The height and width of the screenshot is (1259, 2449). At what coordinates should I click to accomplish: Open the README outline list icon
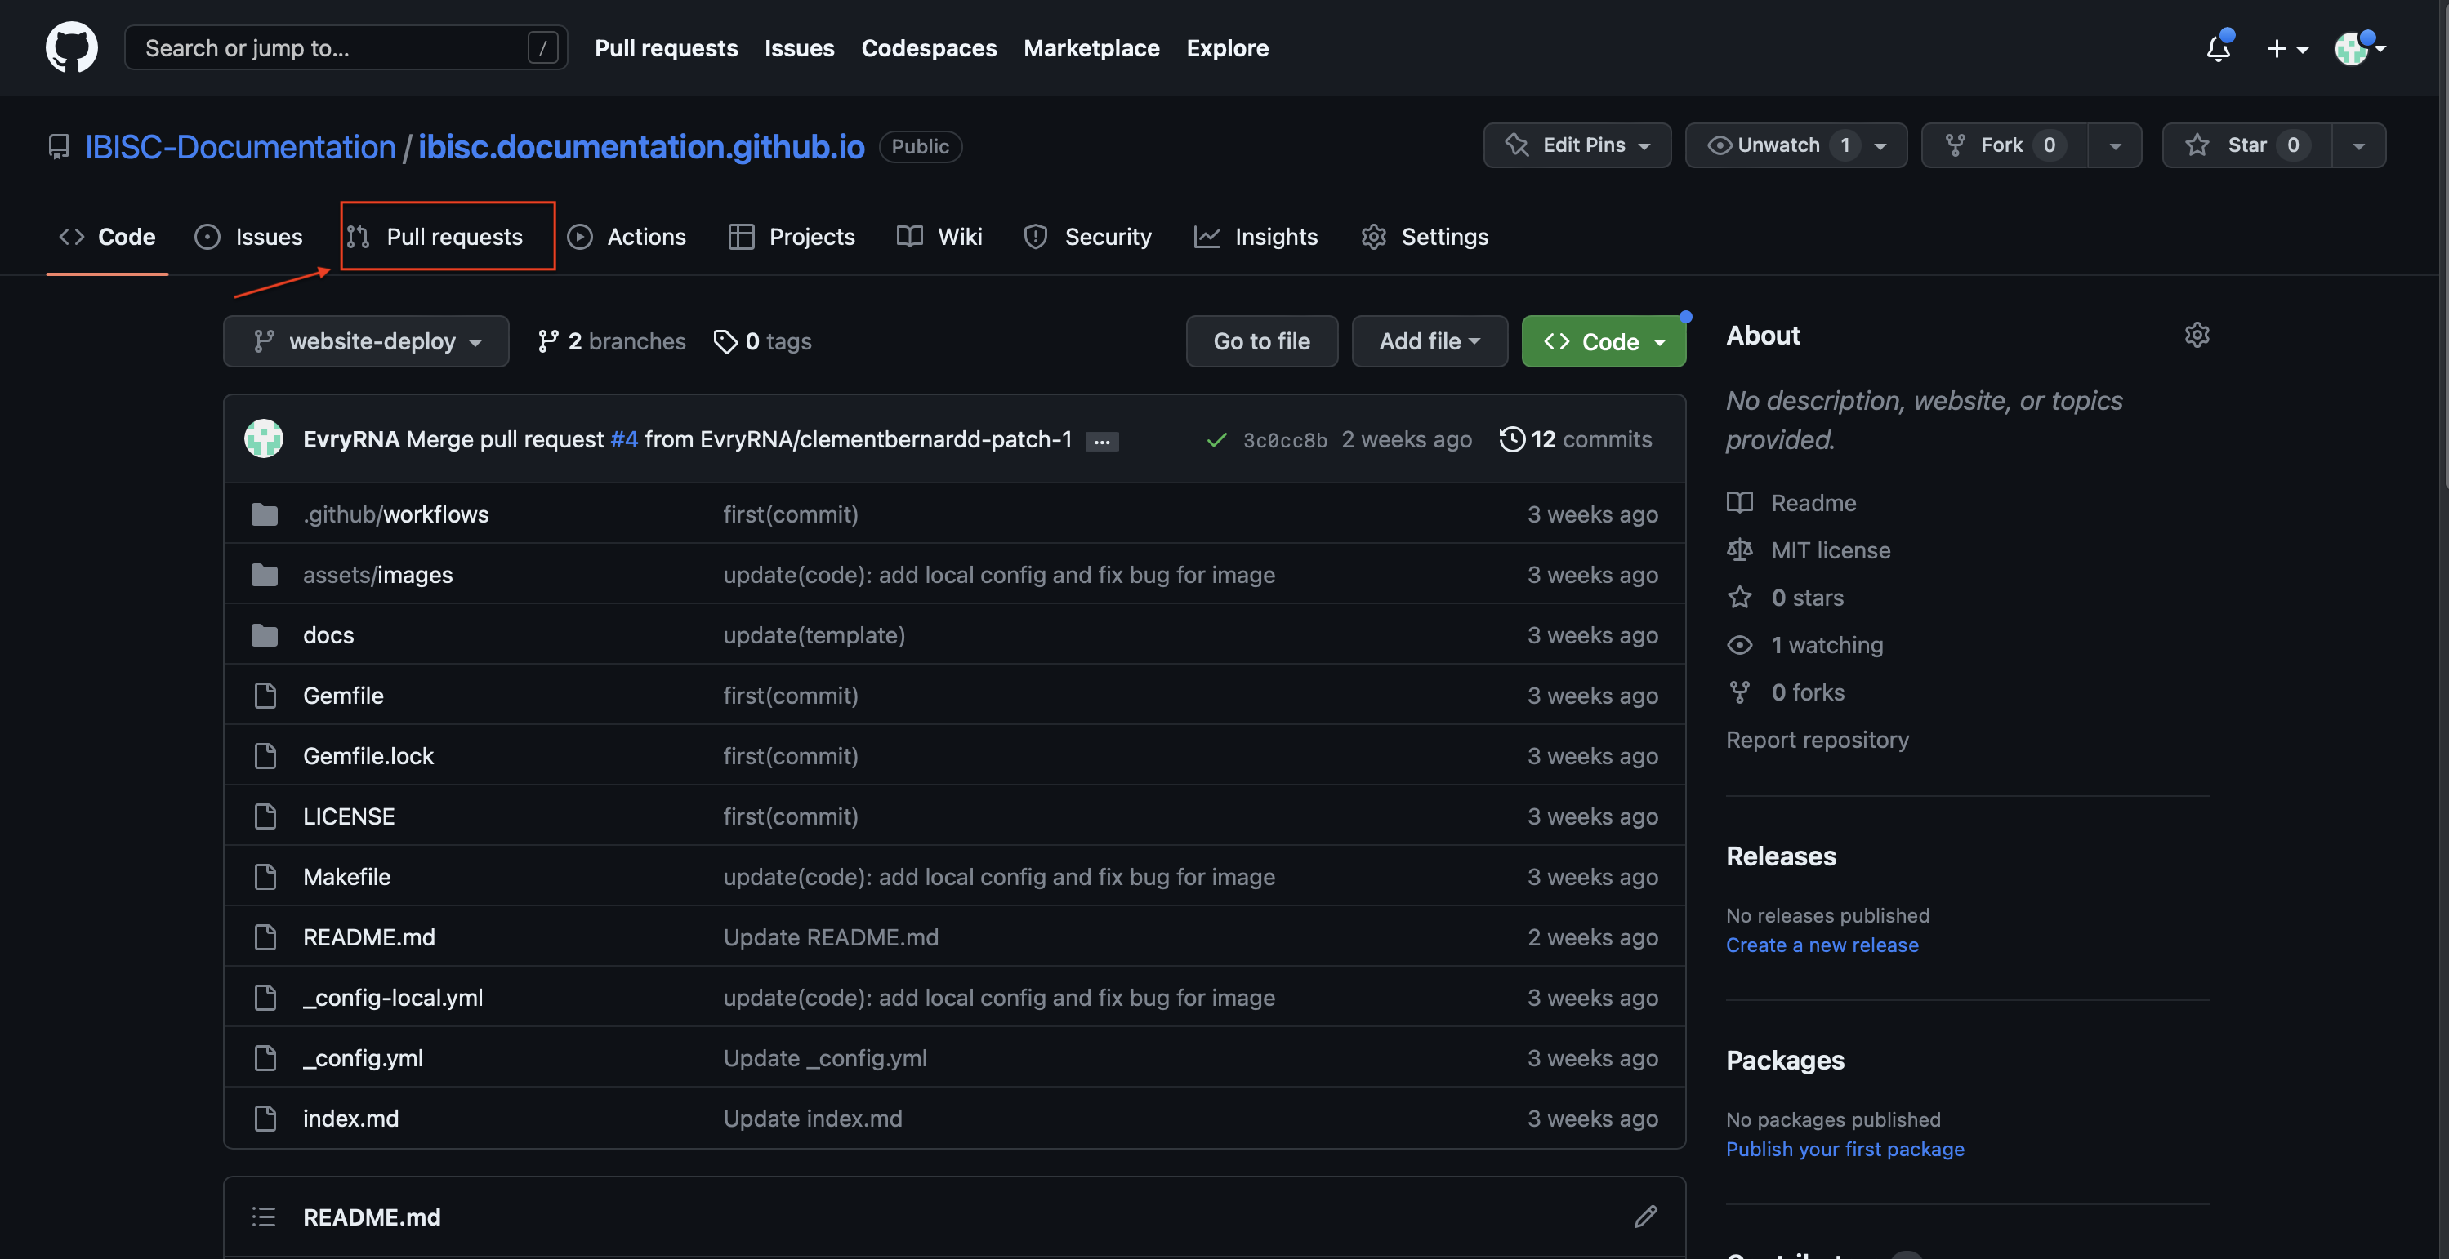pos(263,1217)
